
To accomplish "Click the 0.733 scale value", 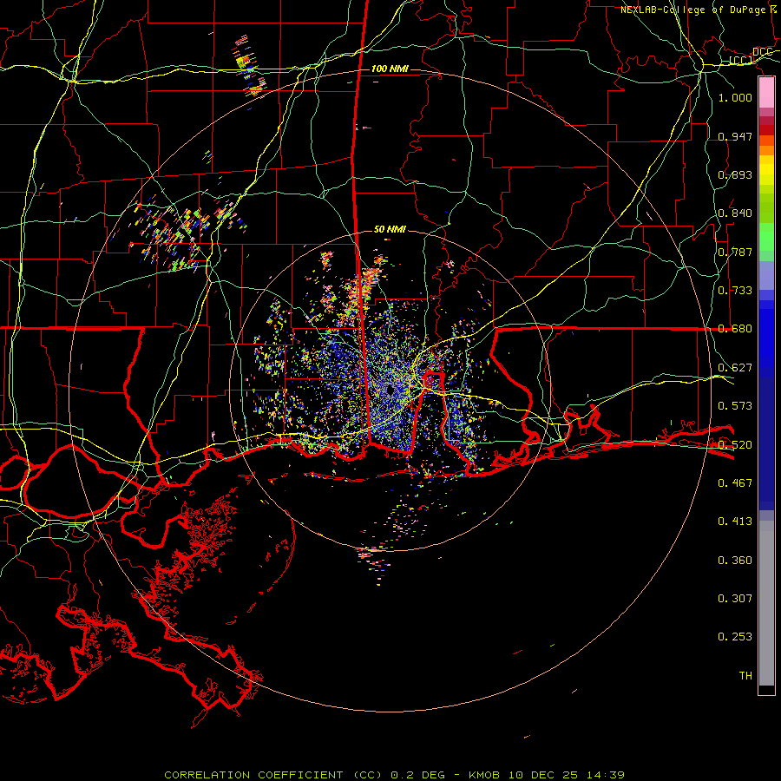I will 735,291.
